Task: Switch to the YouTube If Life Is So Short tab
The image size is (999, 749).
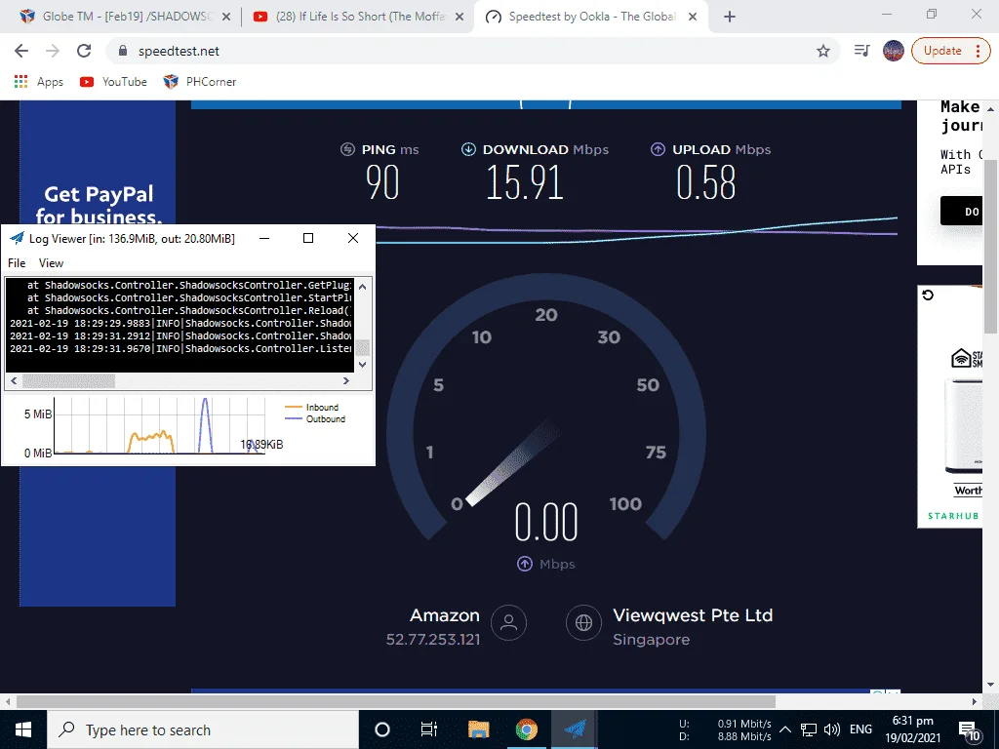Action: (357, 17)
